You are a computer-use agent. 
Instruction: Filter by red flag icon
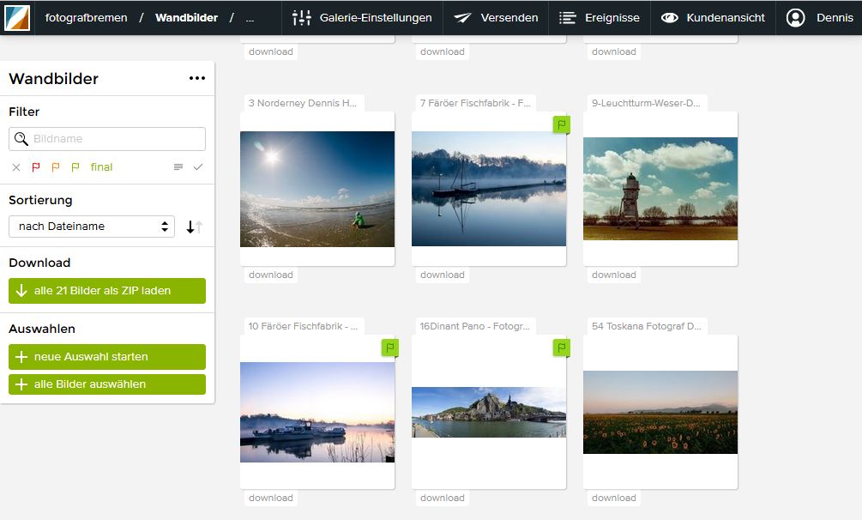coord(36,167)
